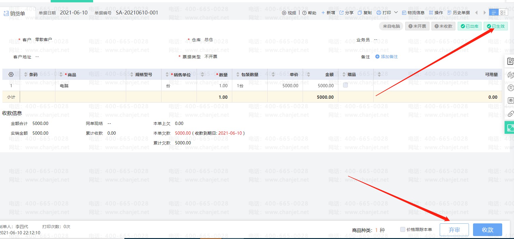Open 物流信息 logistics information

[x=413, y=13]
